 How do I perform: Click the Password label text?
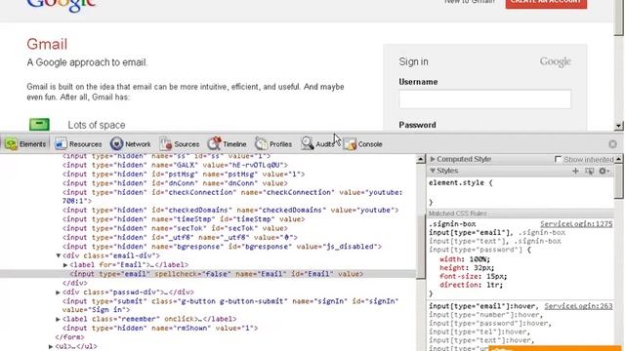pos(417,125)
